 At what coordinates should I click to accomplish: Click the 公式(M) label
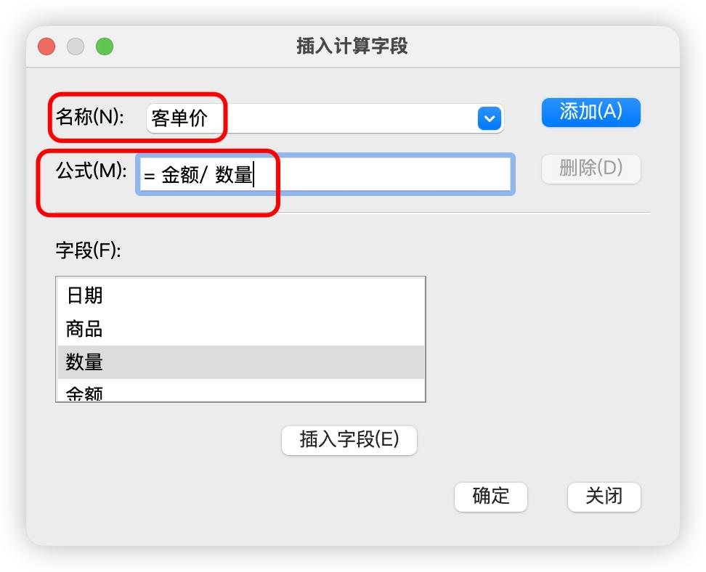pos(91,171)
